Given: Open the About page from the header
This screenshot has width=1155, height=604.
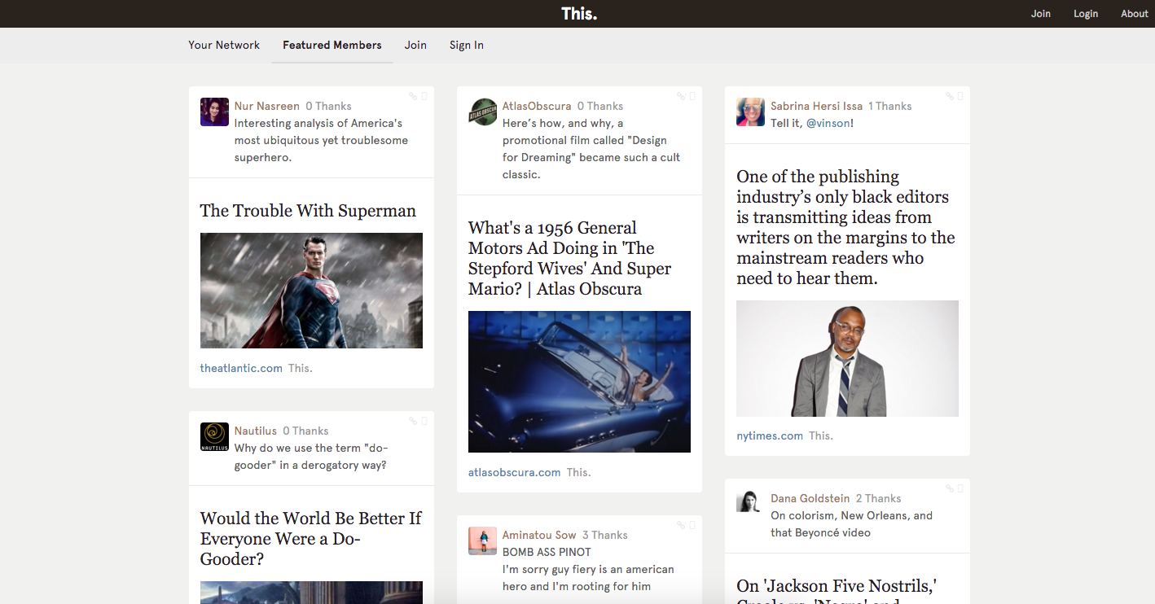Looking at the screenshot, I should click(x=1135, y=14).
